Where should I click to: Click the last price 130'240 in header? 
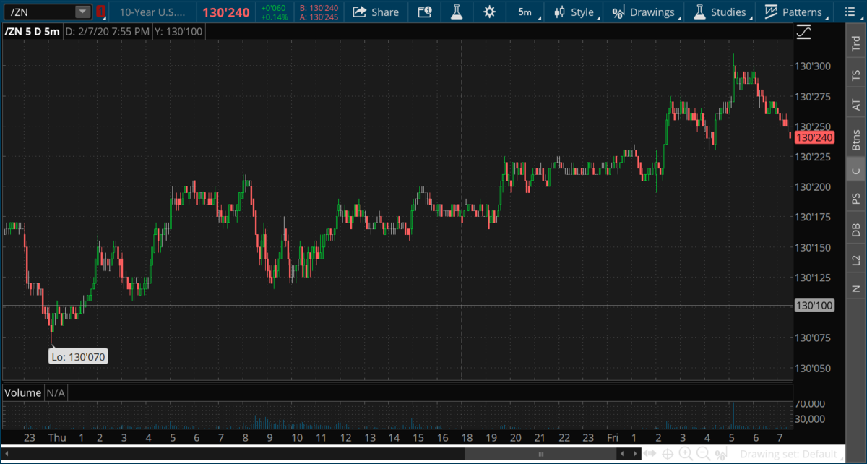pos(225,12)
